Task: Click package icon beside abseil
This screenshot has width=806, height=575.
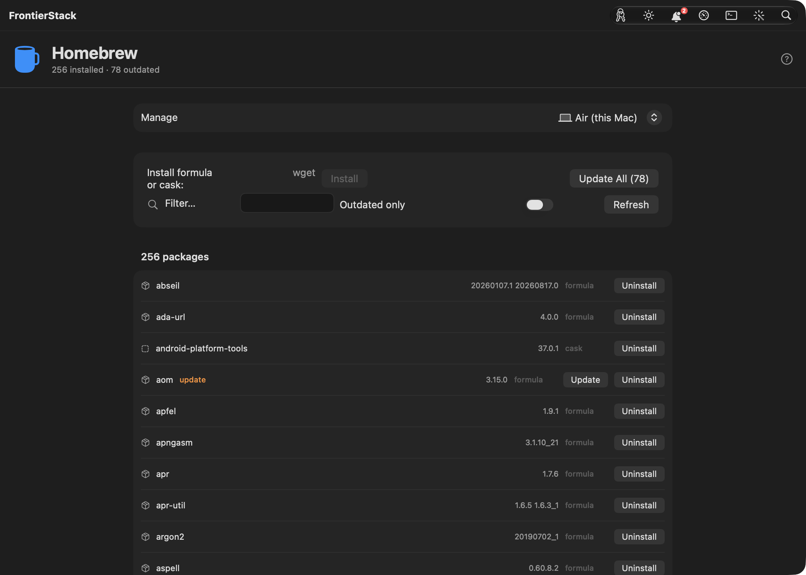Action: 146,286
